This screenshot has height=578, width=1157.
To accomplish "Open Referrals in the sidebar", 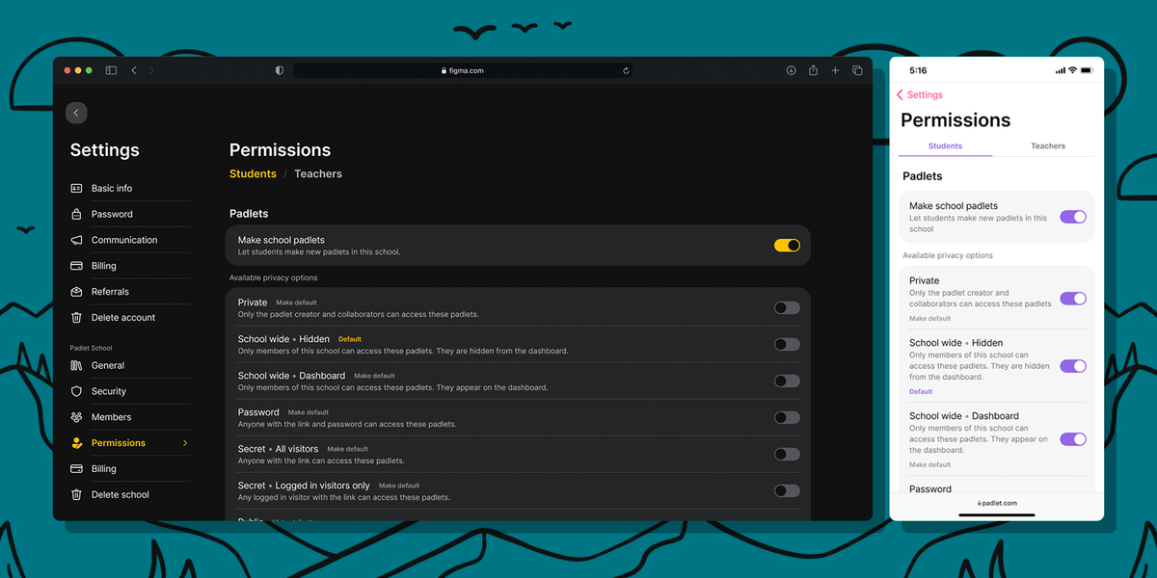I will (x=110, y=292).
